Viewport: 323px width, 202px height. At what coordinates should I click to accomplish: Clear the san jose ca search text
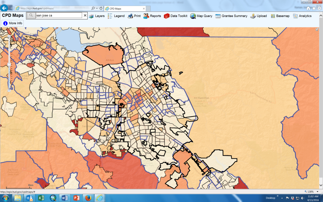[85, 15]
